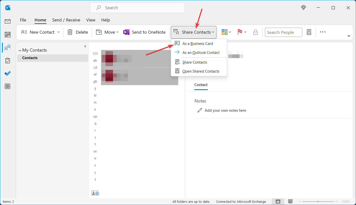356x205 pixels.
Task: Jump to w in index
Action: (95, 158)
